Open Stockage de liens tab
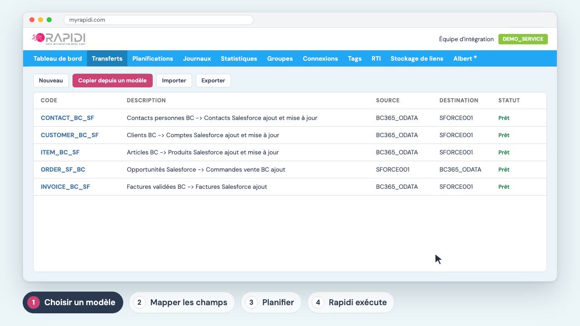Viewport: 580px width, 326px height. 417,58
